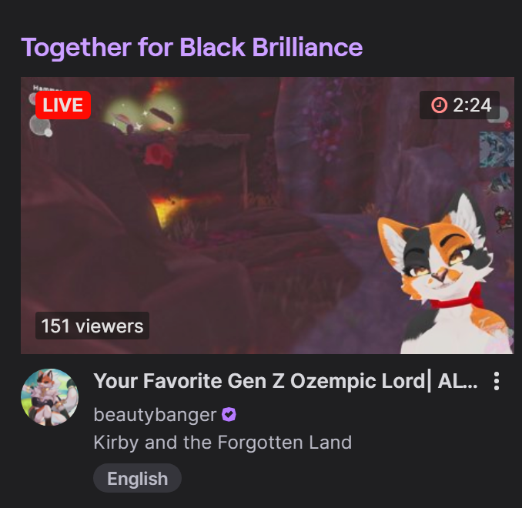Click the cat's red bow collar
The image size is (522, 508).
460,298
